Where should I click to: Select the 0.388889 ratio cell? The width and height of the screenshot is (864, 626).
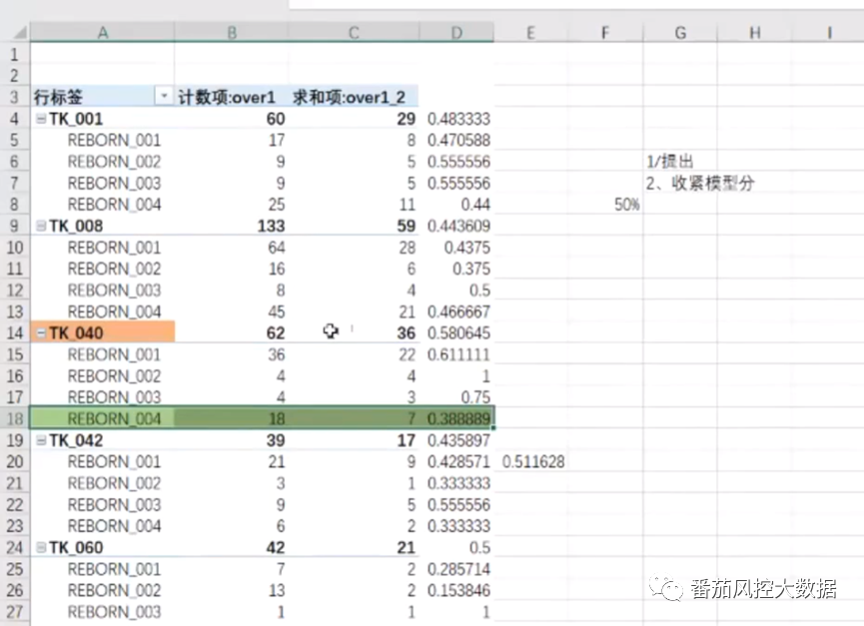click(x=457, y=419)
